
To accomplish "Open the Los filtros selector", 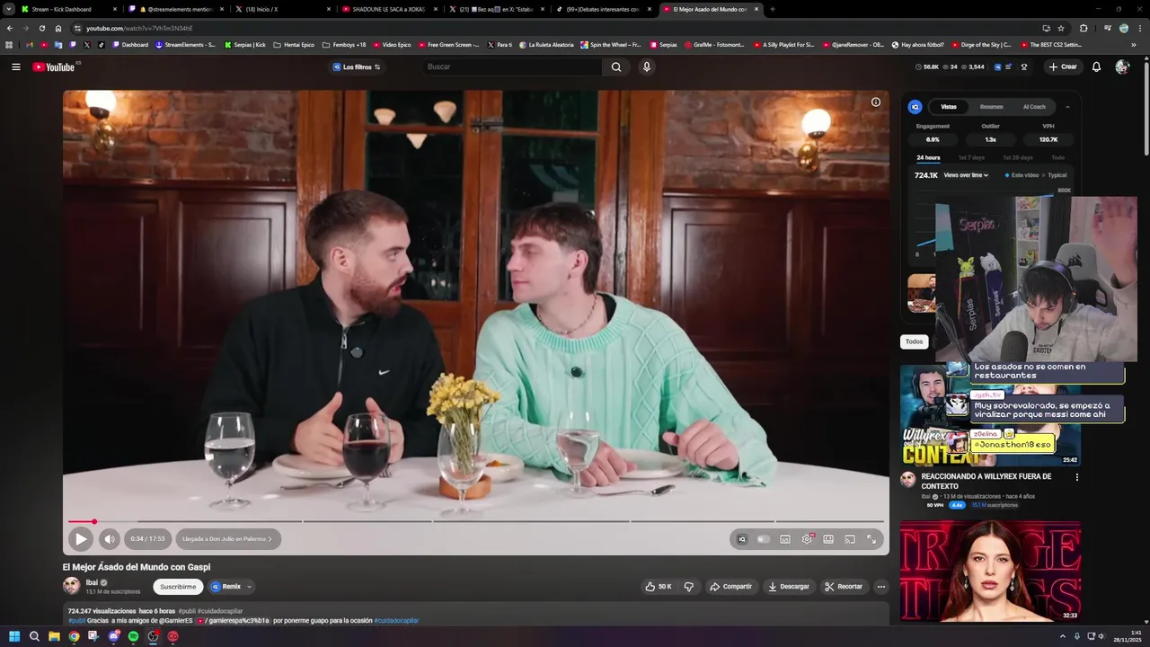I will click(357, 66).
